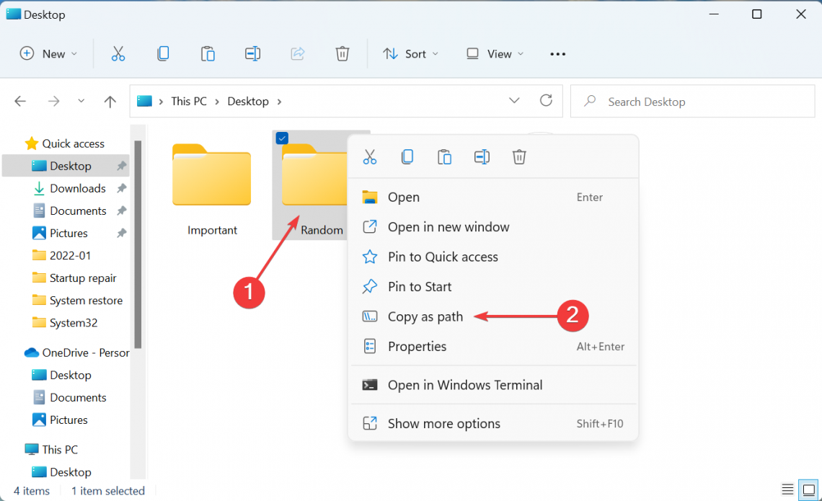Click the back navigation arrow
The width and height of the screenshot is (822, 501).
point(20,101)
